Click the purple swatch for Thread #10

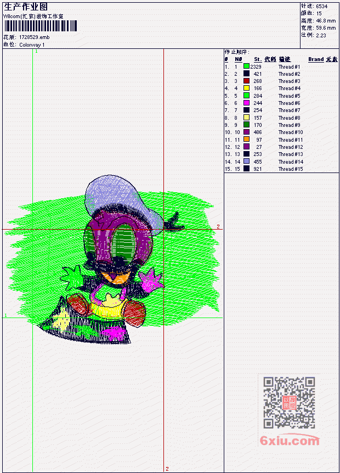(x=246, y=132)
